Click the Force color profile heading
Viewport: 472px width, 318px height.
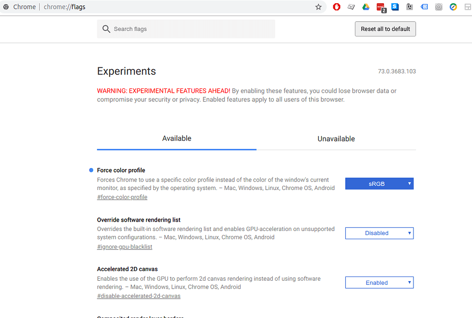click(121, 170)
